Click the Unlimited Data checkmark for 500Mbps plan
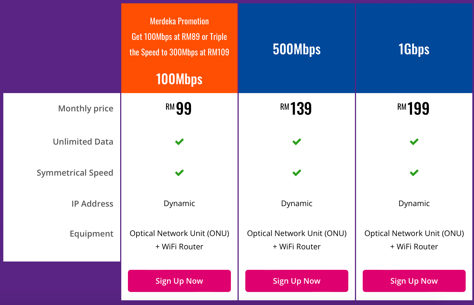The image size is (474, 305). 297,142
